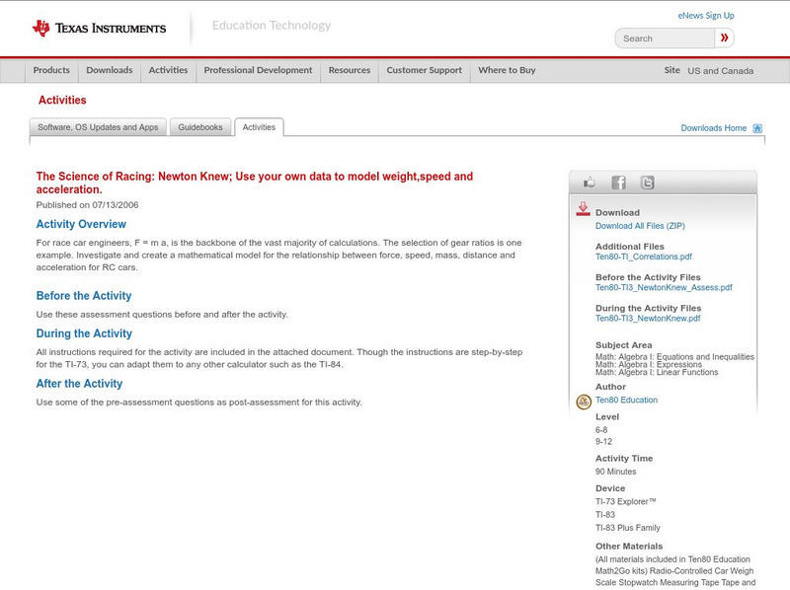Open the Professional Development menu
Viewport: 790px width, 590px height.
click(258, 70)
